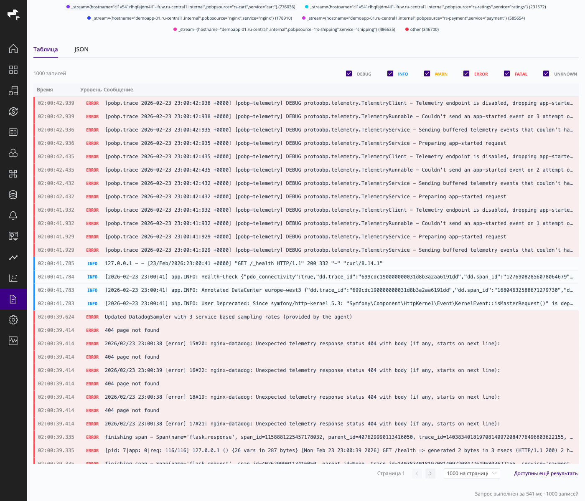
Task: Click the purple cart stream legend dot
Action: 68,7
